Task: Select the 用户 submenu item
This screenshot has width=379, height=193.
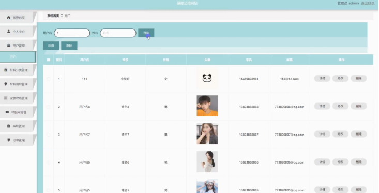Action: pyautogui.click(x=18, y=57)
